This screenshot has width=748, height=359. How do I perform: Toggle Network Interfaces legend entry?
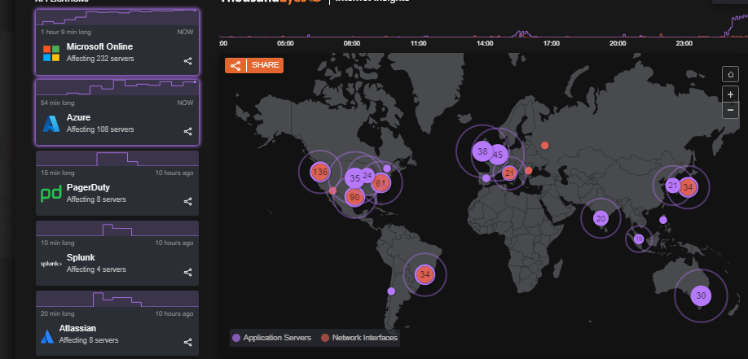coord(359,338)
